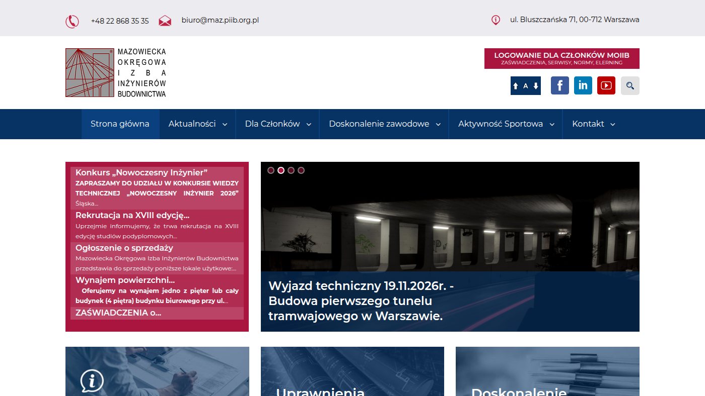705x396 pixels.
Task: Decrease font size with down arrow
Action: pos(536,86)
